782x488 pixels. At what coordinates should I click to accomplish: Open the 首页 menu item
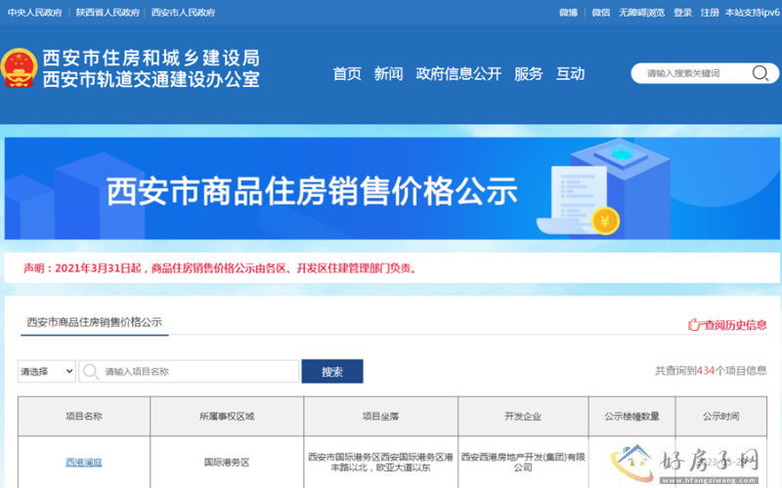tap(347, 74)
